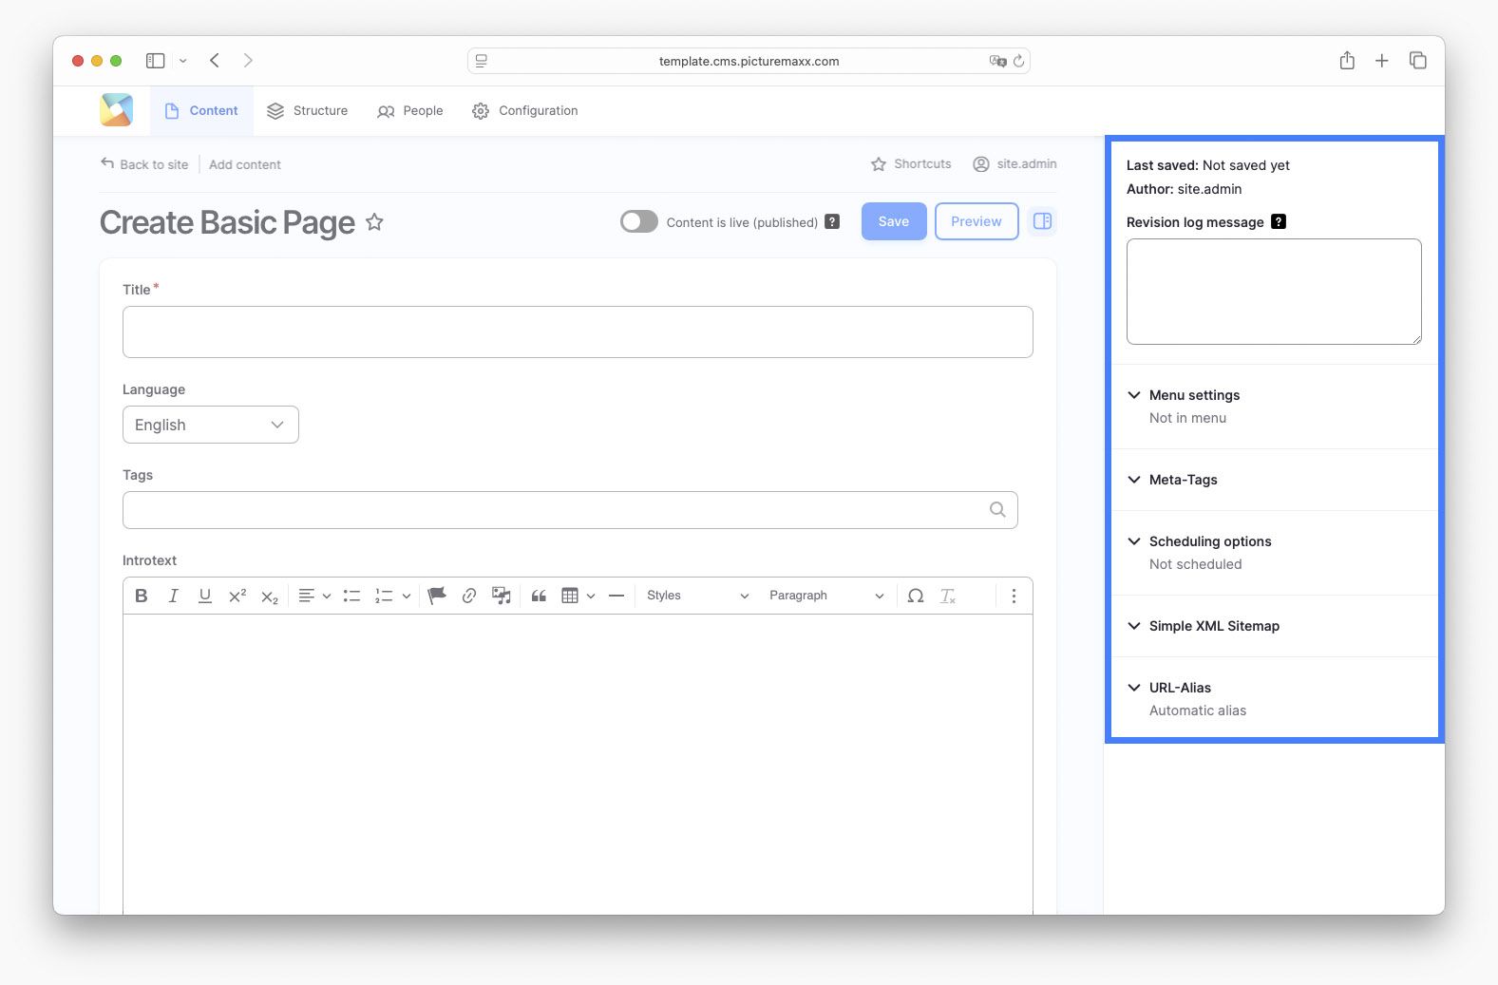Open the Structure menu
Screen dimensions: 1498x985
click(307, 111)
